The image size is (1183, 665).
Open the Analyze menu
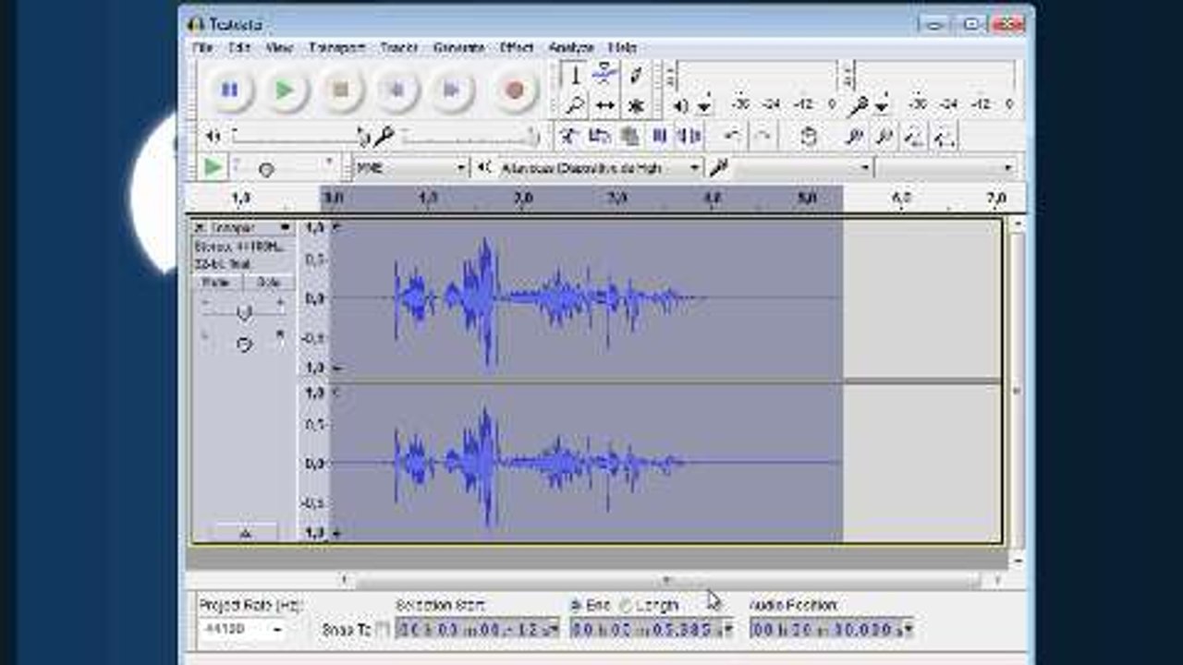tap(571, 47)
